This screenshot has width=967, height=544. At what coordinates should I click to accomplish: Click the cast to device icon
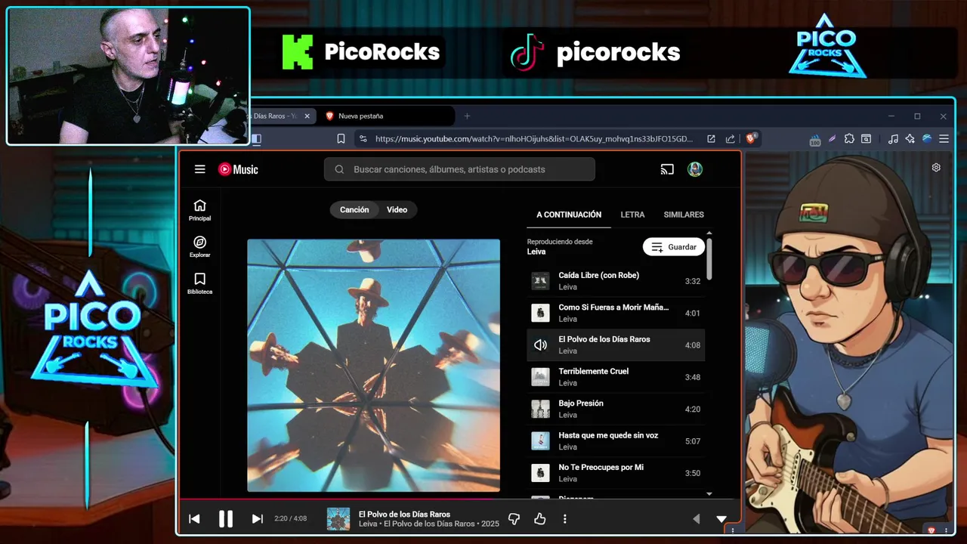pos(667,169)
